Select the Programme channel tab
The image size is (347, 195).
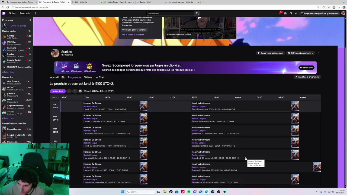(75, 77)
